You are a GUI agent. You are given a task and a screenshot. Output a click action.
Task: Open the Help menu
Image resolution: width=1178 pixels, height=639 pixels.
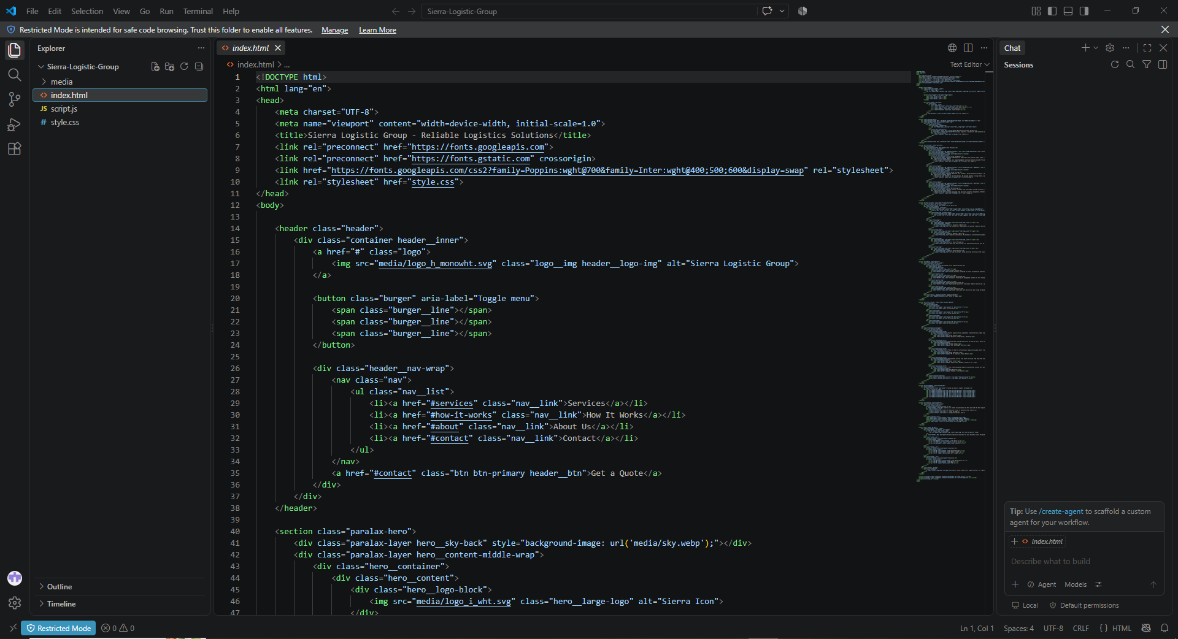(231, 11)
